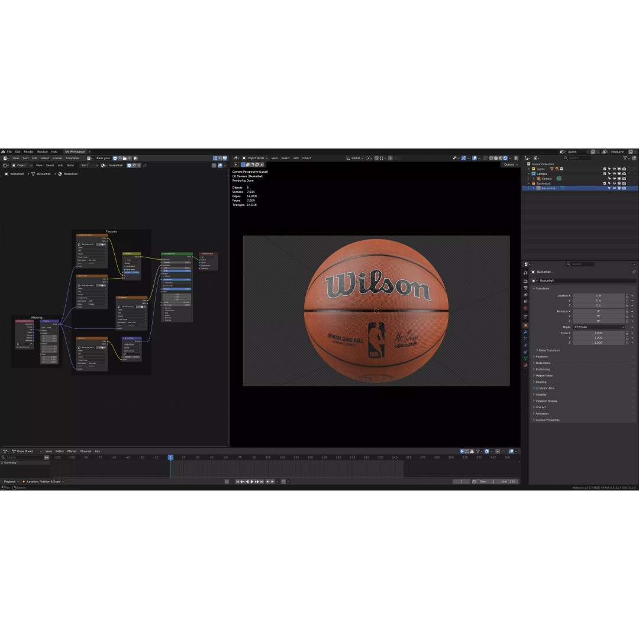
Task: Open the Scene properties tab icon
Action: click(525, 301)
